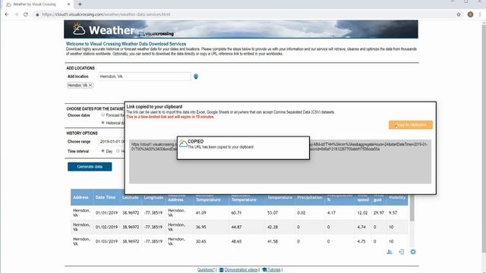Click the Date Time column header

tap(106, 197)
